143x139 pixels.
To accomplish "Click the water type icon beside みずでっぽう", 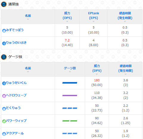I will click(x=4, y=31).
